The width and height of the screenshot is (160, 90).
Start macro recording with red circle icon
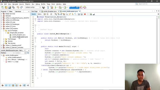pyautogui.click(x=85, y=14)
